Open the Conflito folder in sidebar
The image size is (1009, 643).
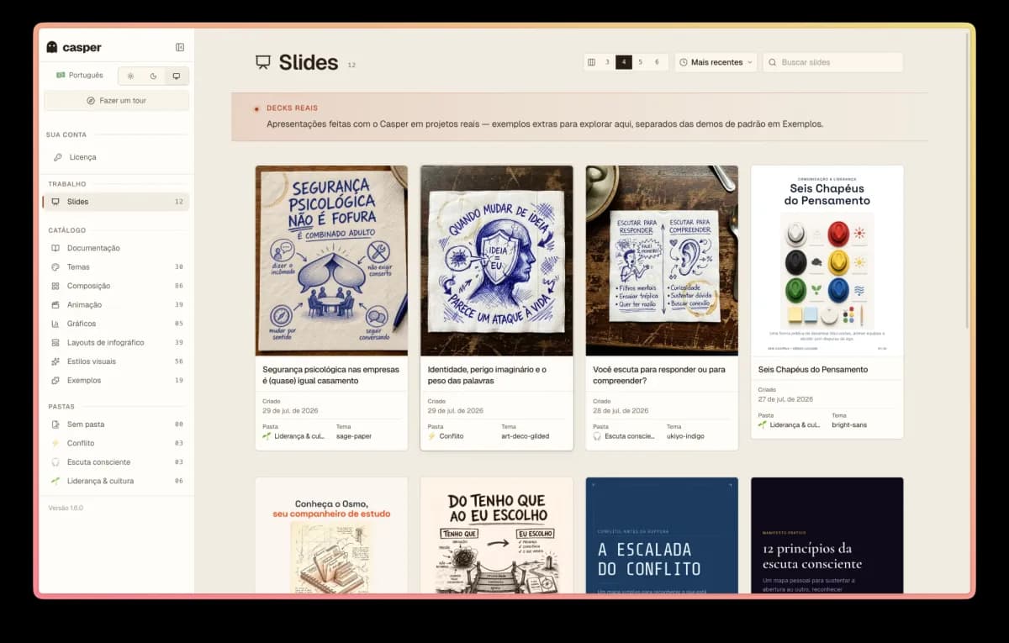116,444
